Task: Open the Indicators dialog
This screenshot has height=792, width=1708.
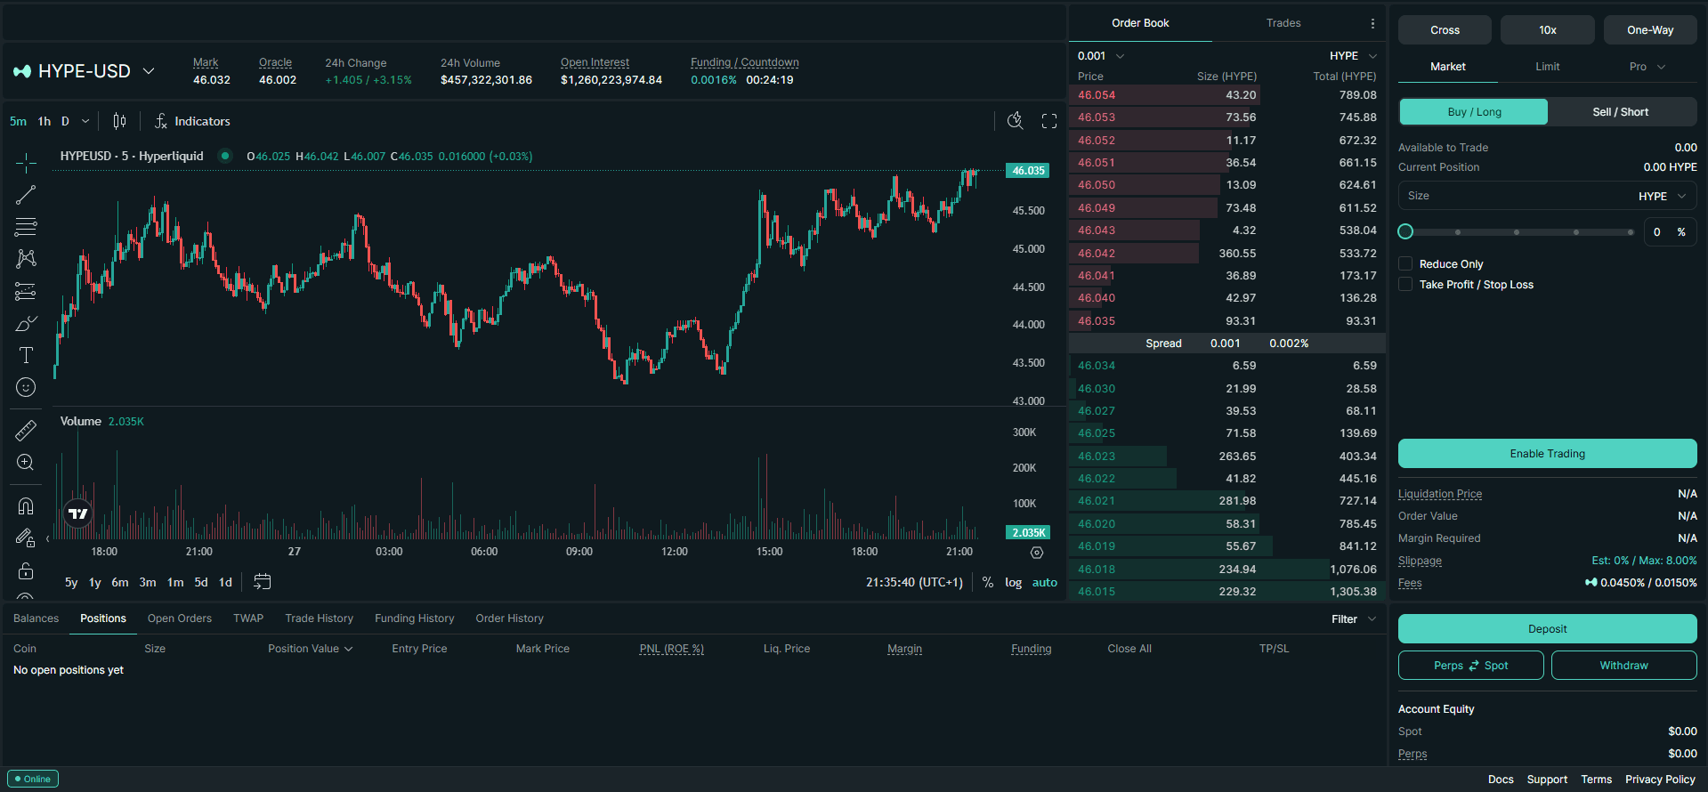Action: 192,121
